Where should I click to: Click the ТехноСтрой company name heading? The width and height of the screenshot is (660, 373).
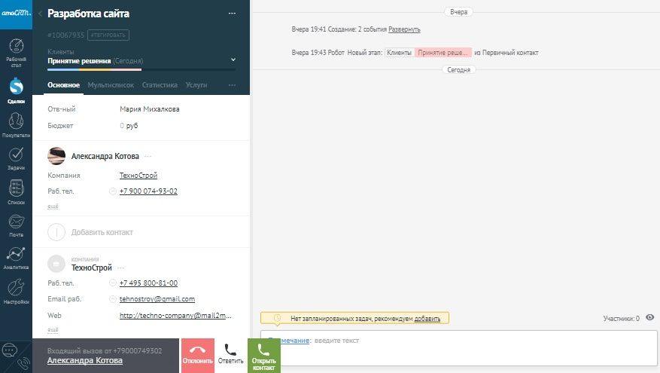coord(91,268)
